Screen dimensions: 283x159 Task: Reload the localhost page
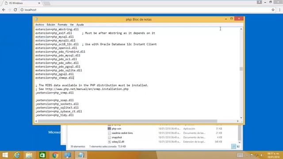tap(15, 10)
